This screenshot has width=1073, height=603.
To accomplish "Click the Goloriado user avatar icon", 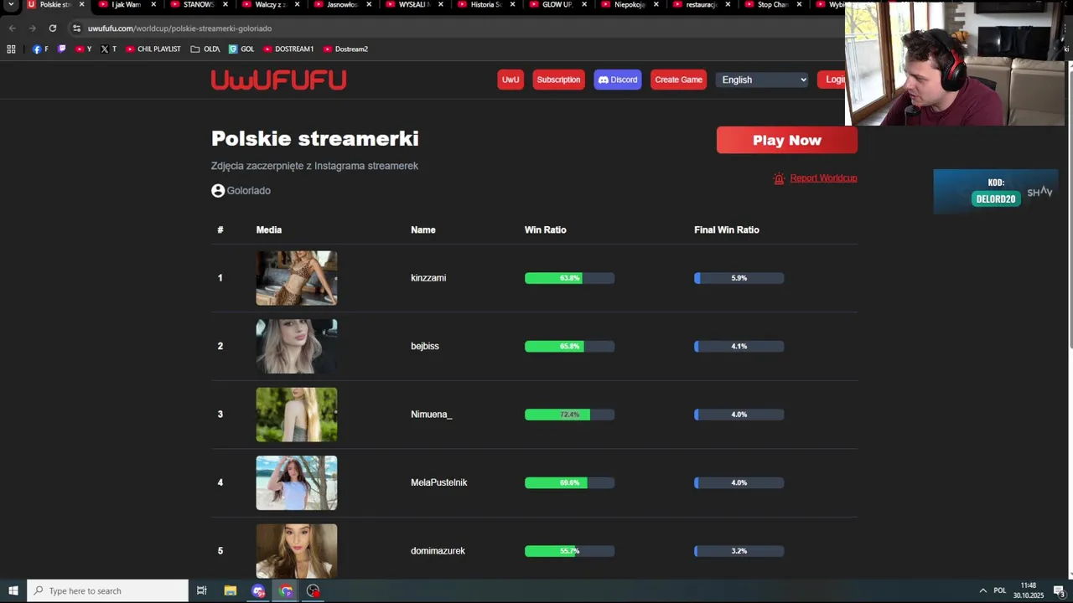I will tap(218, 191).
